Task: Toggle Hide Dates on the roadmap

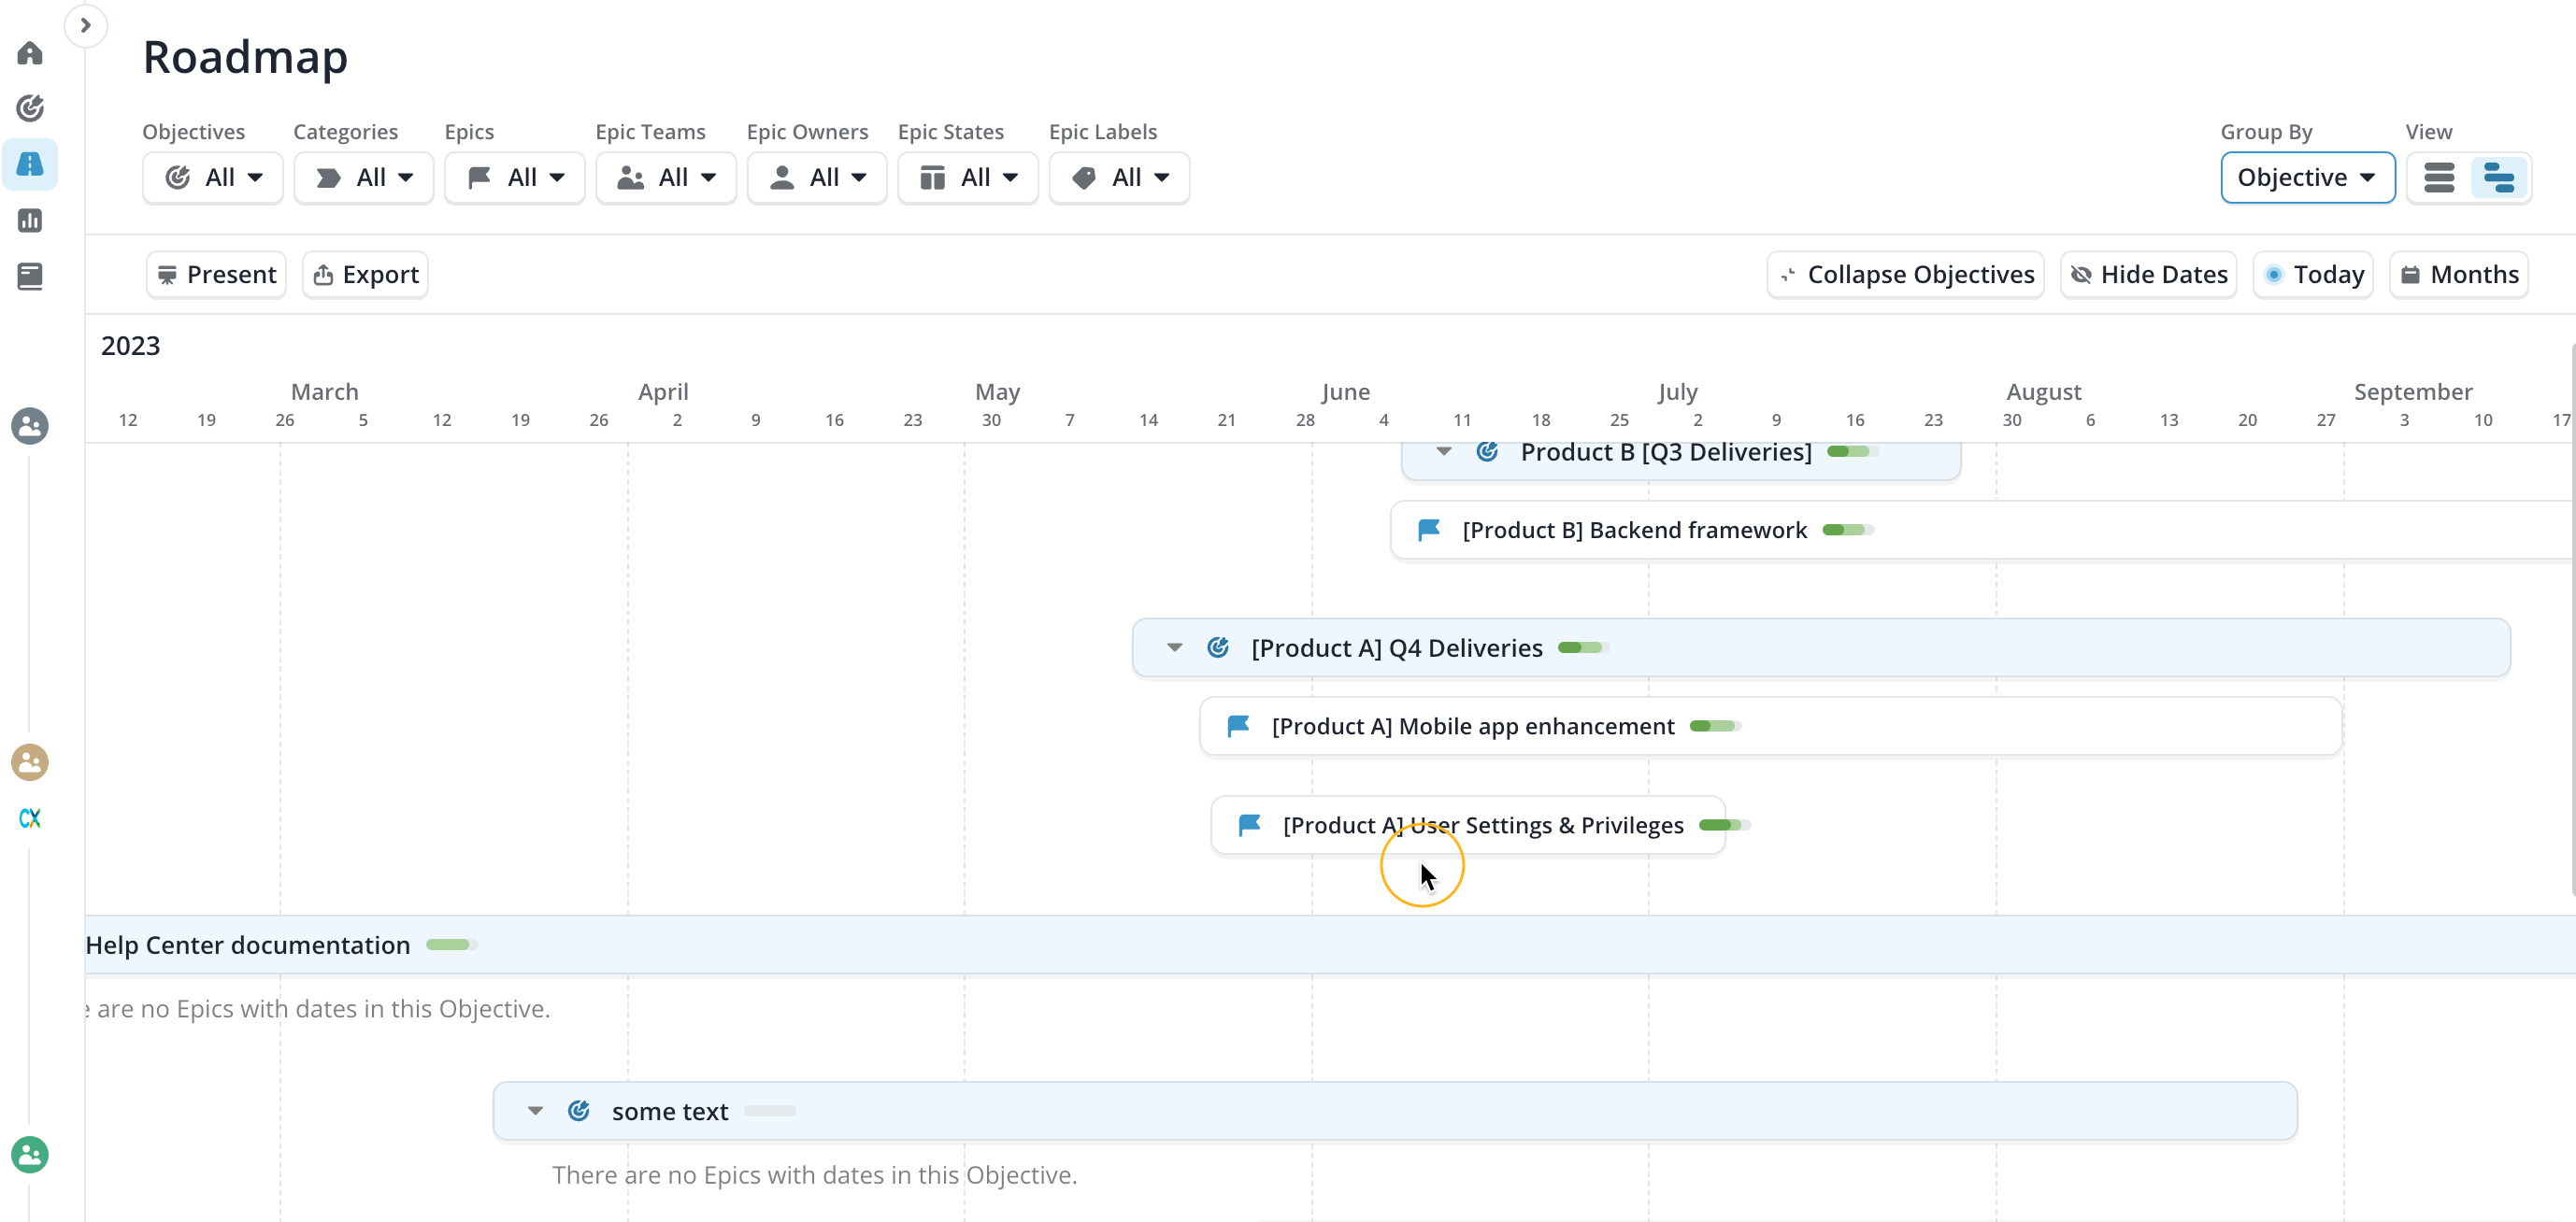Action: coord(2149,275)
